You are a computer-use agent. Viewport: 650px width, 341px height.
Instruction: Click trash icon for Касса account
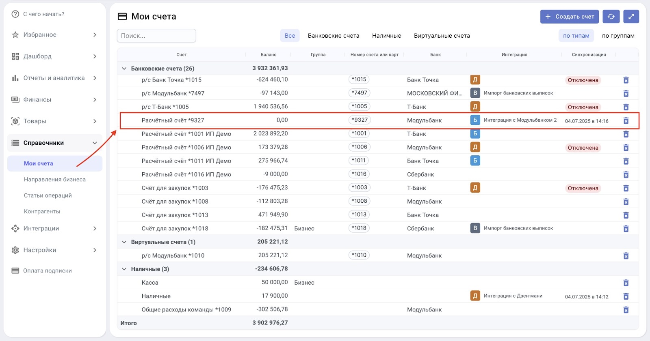pos(626,283)
